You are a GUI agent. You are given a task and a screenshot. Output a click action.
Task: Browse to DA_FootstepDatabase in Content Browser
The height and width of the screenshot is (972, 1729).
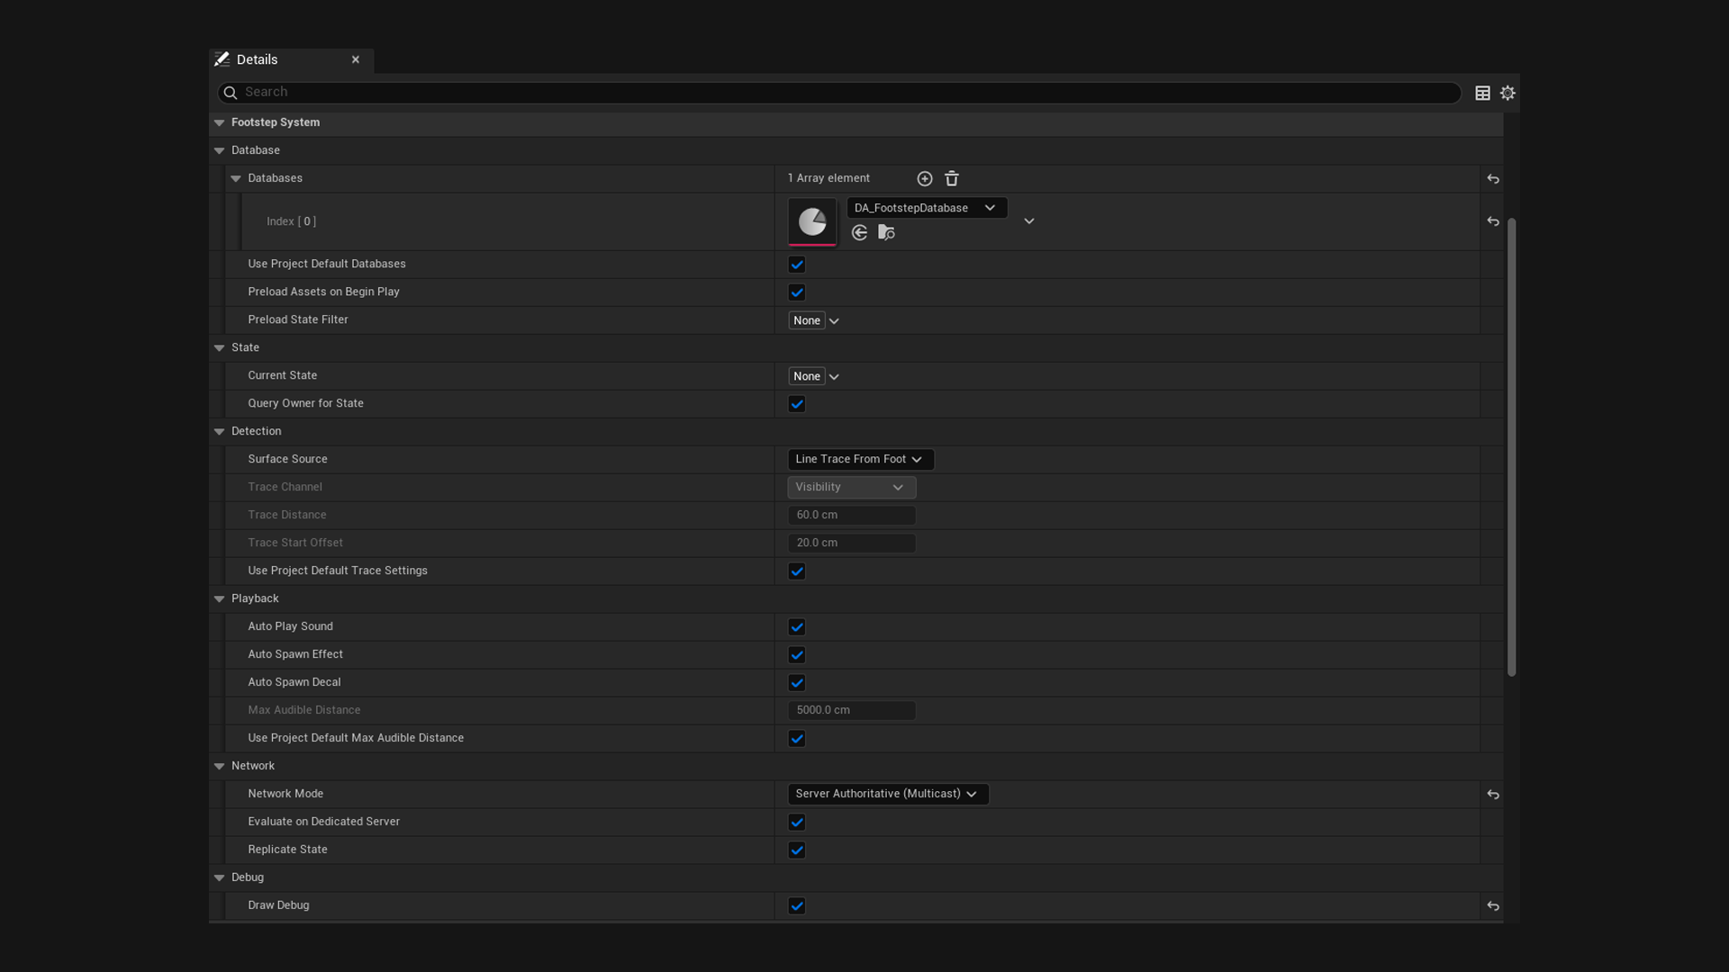[886, 233]
